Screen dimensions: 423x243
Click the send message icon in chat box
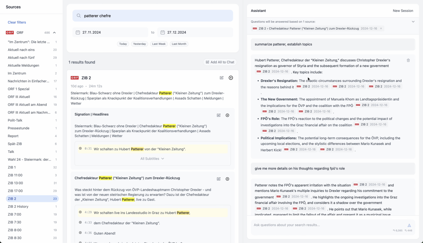pyautogui.click(x=409, y=225)
